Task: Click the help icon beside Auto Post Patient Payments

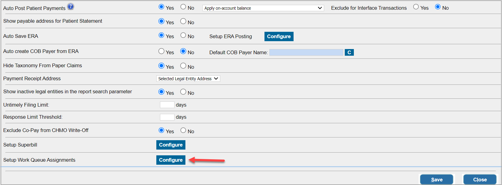Action: [x=70, y=7]
